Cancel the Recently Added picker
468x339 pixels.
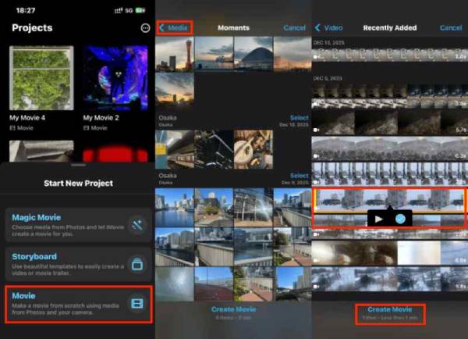[451, 28]
